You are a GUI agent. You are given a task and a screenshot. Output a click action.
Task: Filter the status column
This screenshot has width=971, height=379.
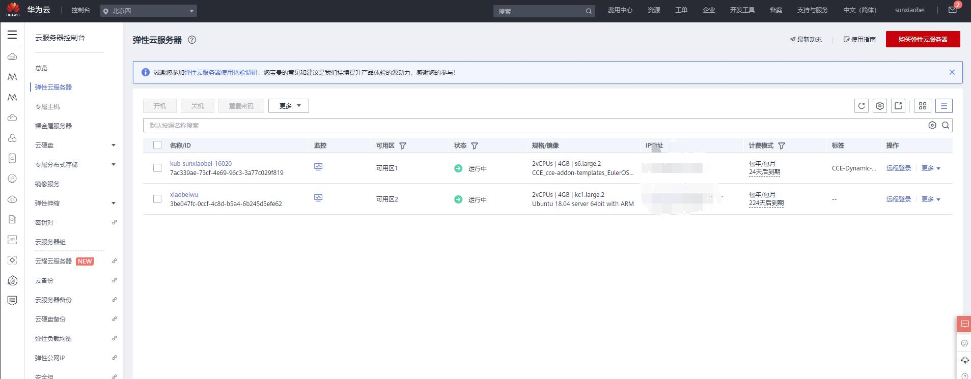(x=475, y=145)
